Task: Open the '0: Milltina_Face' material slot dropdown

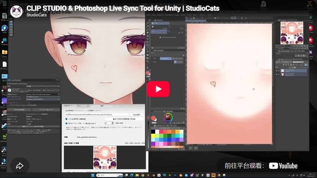Action: [x=43, y=97]
